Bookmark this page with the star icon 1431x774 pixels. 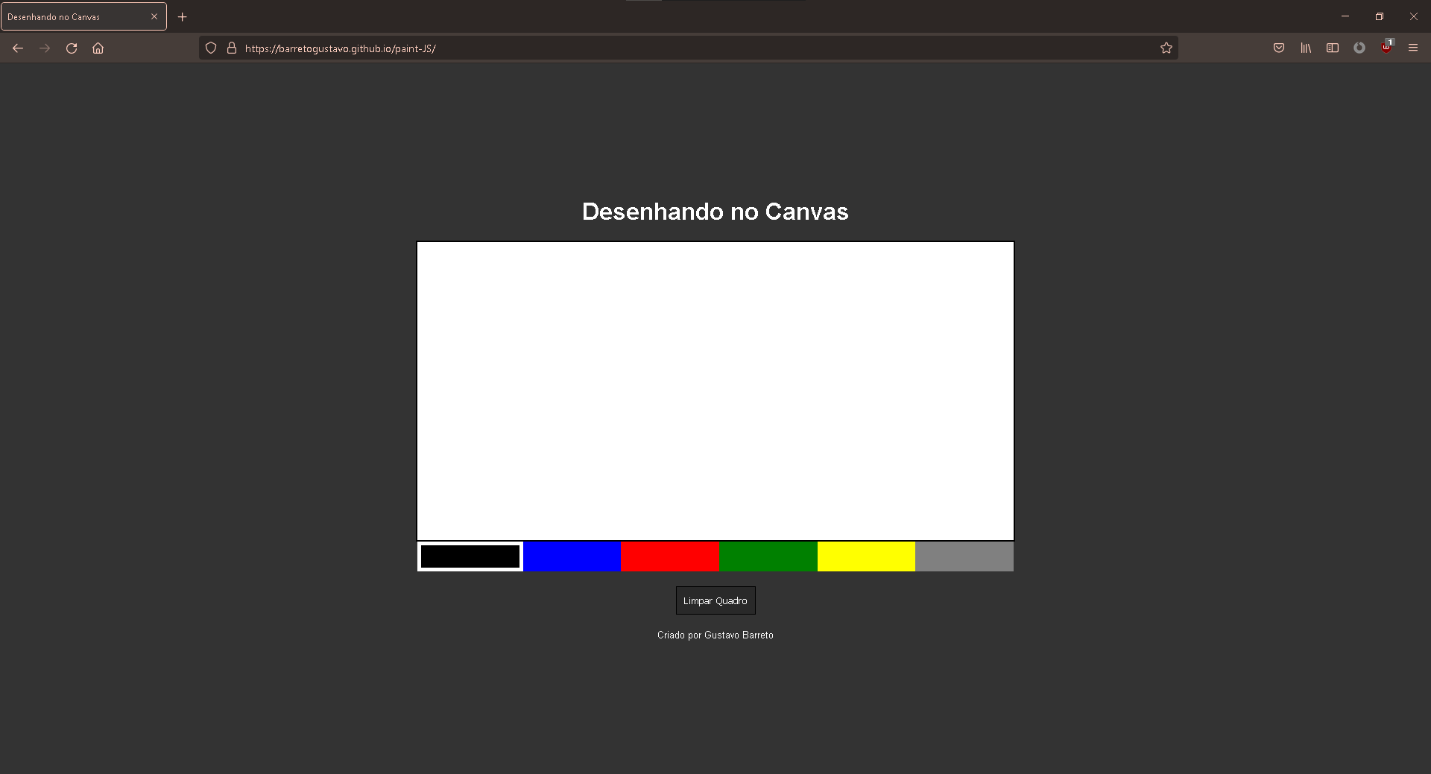pos(1166,48)
